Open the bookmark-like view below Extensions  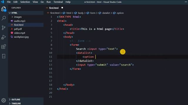tap(4, 56)
